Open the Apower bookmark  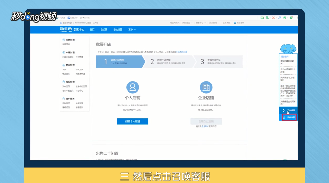[72, 18]
